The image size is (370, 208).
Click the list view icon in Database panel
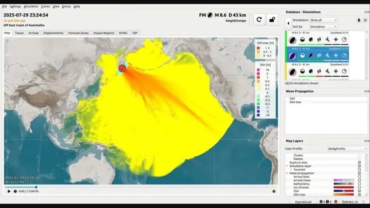[365, 20]
